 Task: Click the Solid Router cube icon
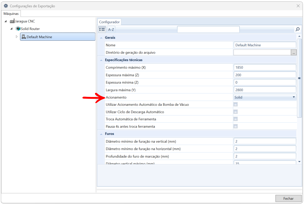pyautogui.click(x=18, y=29)
